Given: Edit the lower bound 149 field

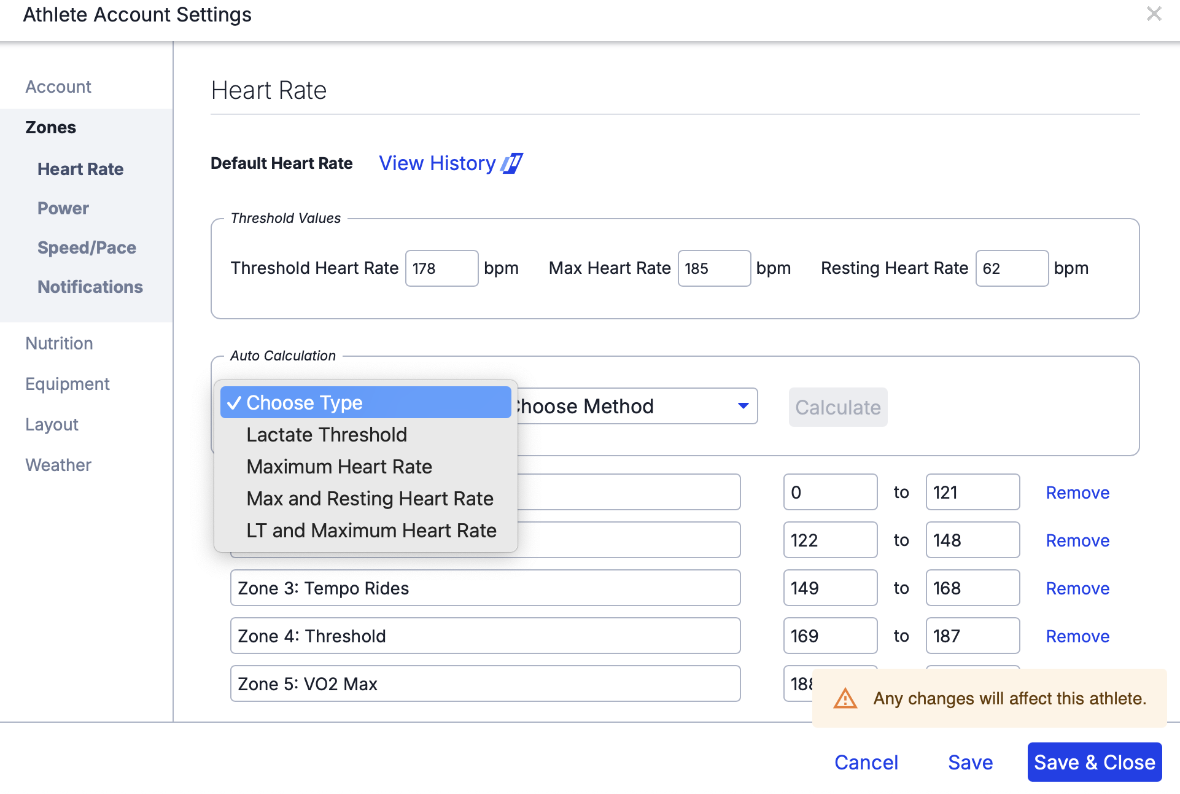Looking at the screenshot, I should pyautogui.click(x=830, y=588).
